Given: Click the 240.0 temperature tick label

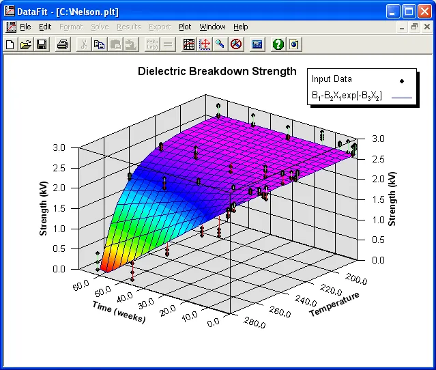Looking at the screenshot, I should click(x=306, y=301).
